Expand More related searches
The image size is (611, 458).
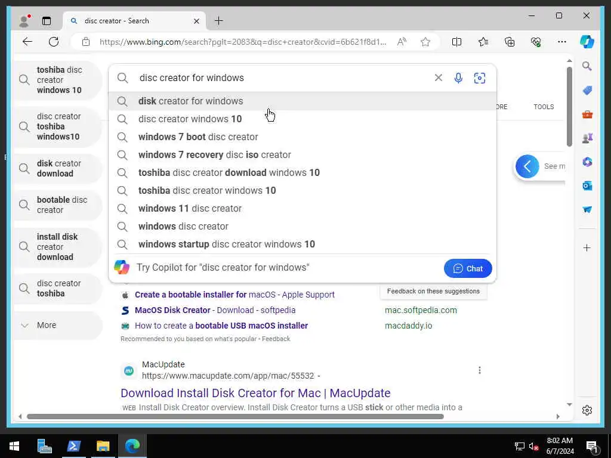coord(58,325)
